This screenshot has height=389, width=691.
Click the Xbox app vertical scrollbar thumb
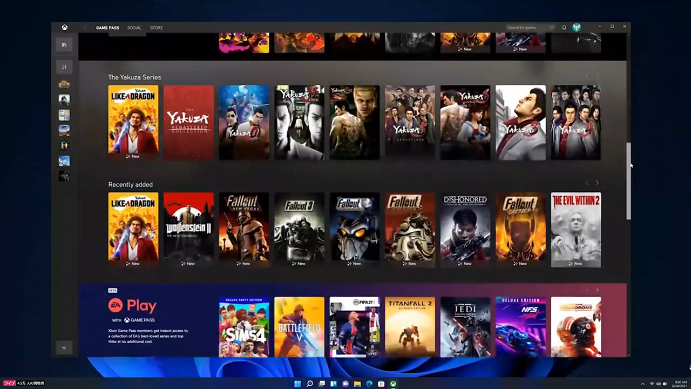pos(628,180)
